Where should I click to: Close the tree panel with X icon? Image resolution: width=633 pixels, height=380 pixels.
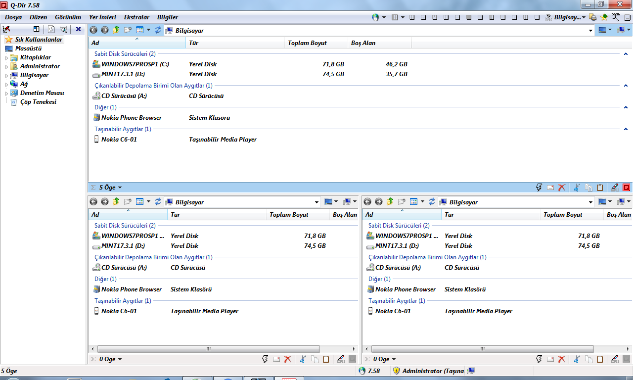(78, 29)
